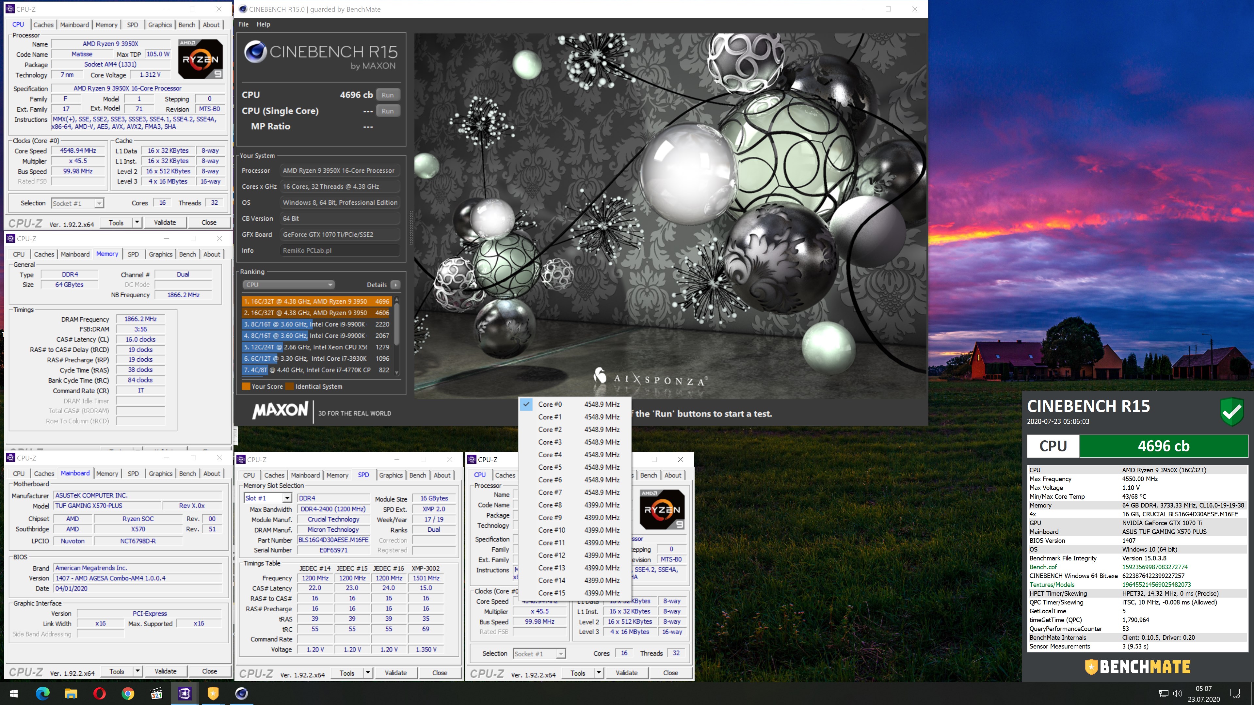The width and height of the screenshot is (1254, 705).
Task: Open Tools dropdown arrow in SPD CPU-Z
Action: [x=367, y=673]
